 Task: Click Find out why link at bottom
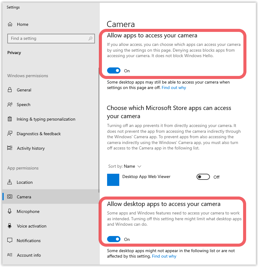(x=164, y=256)
